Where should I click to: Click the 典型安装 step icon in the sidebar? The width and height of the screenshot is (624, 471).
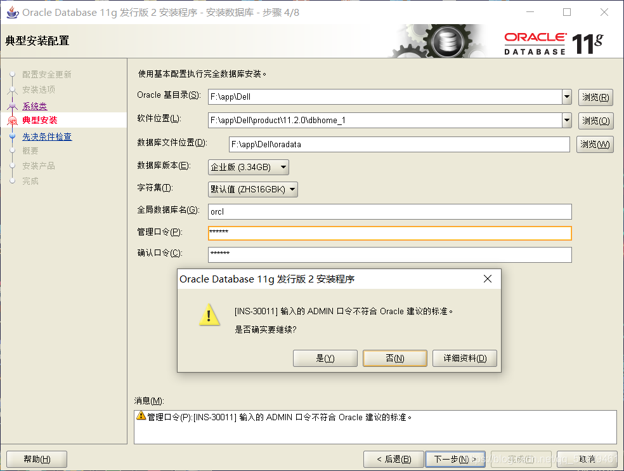click(12, 121)
